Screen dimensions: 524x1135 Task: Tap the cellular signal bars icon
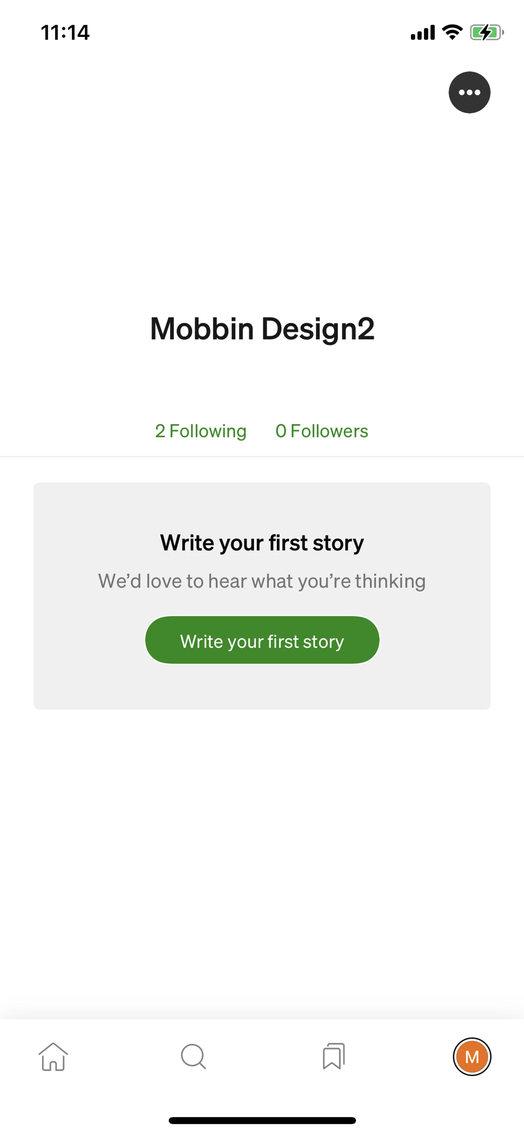click(x=423, y=32)
